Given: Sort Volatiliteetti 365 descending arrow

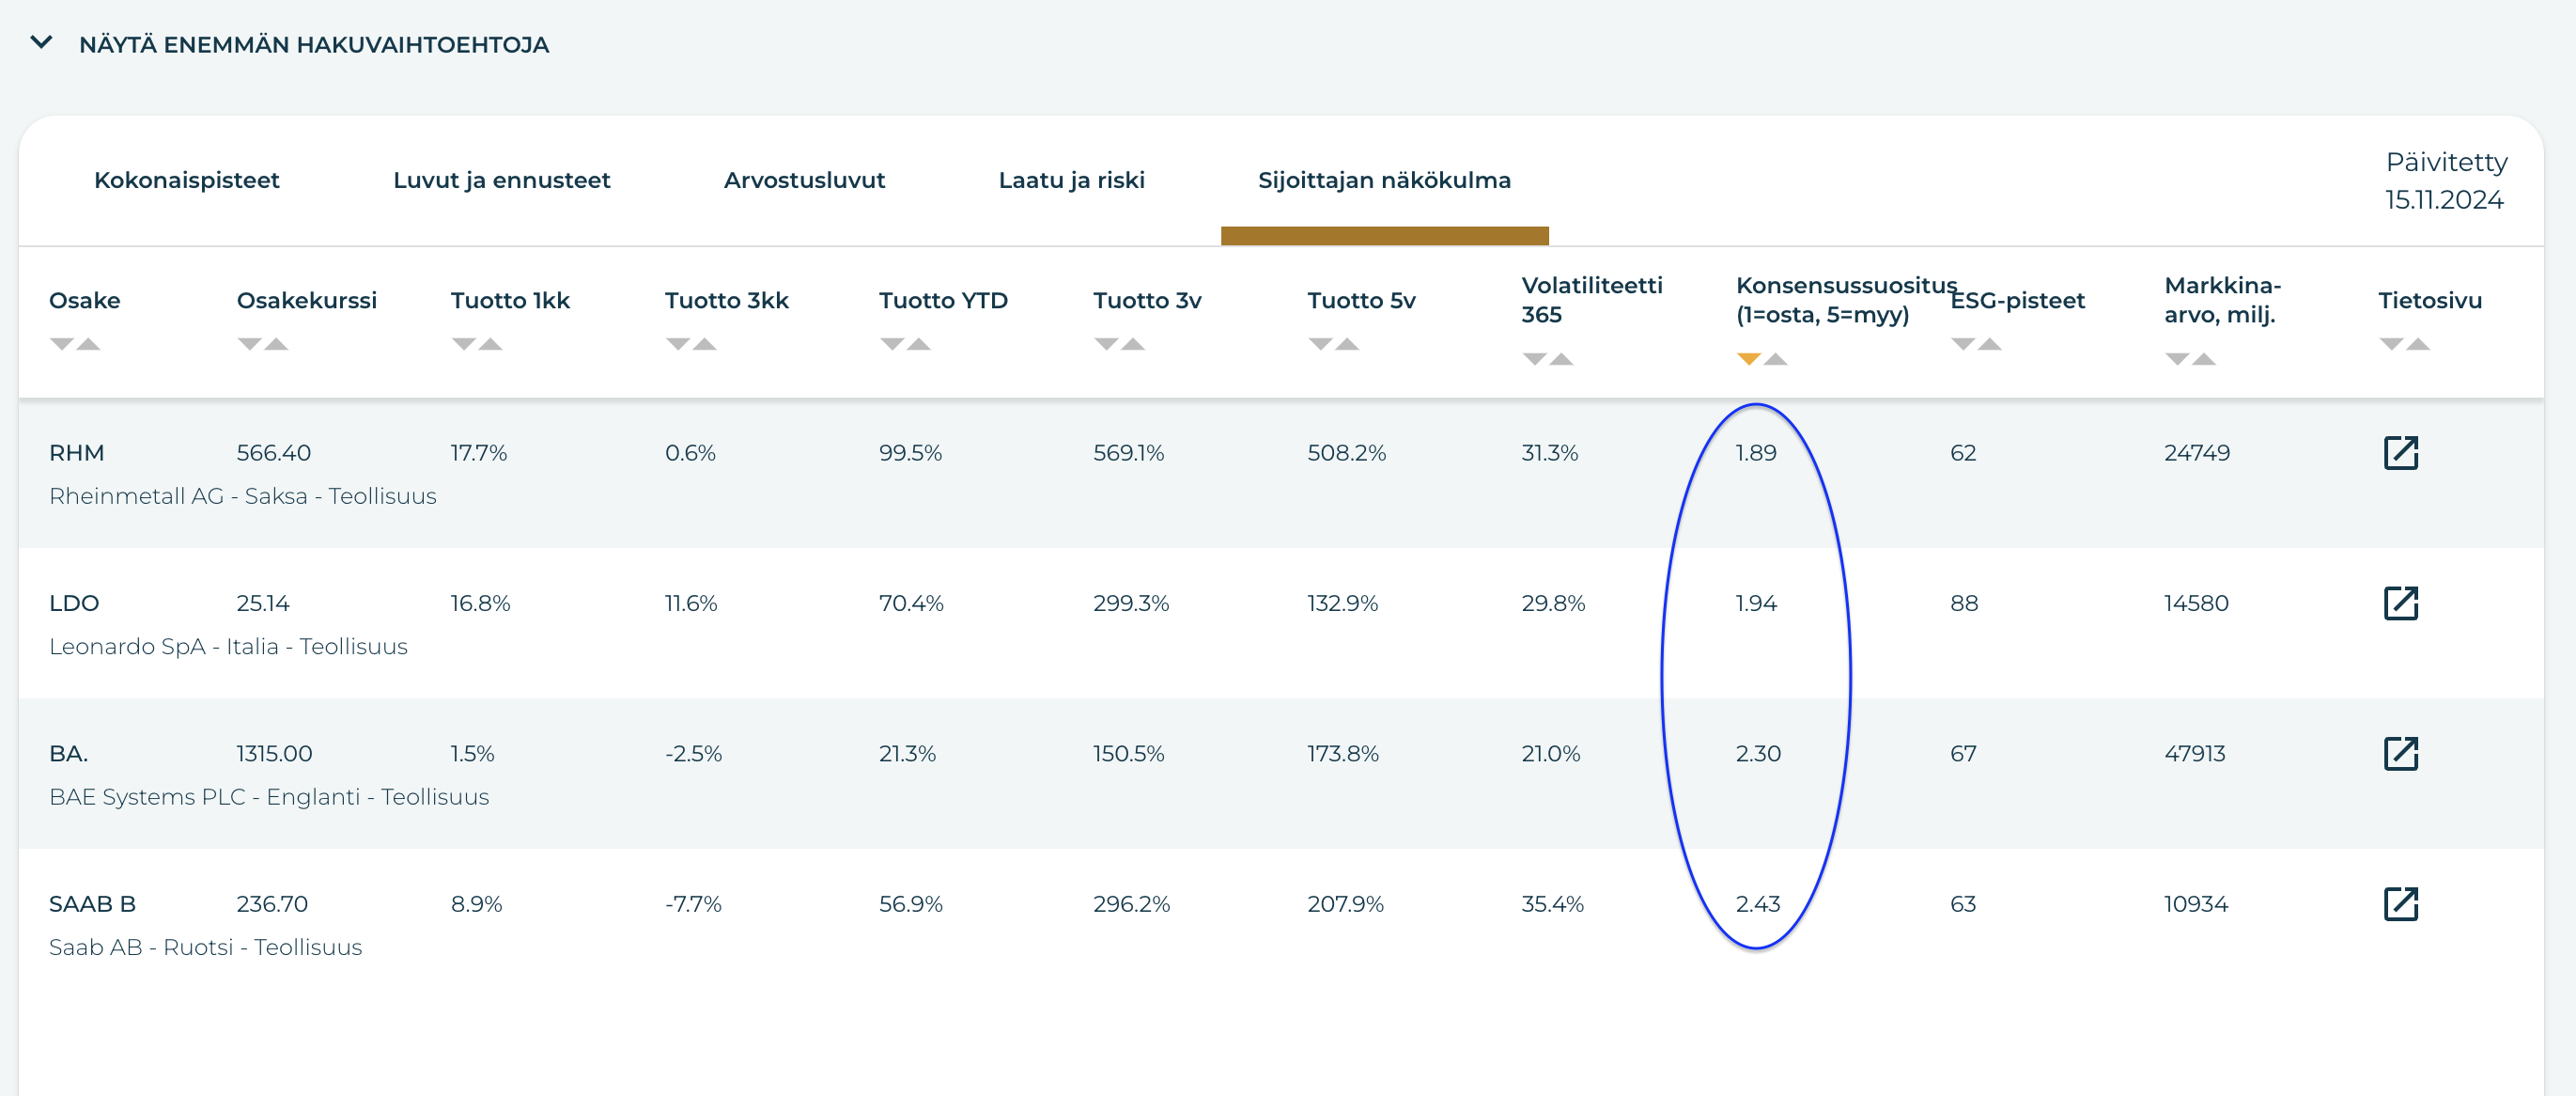Looking at the screenshot, I should point(1534,358).
